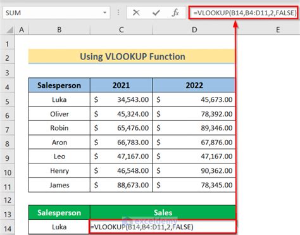Click the green Salesperson header in row 13

[x=59, y=212]
